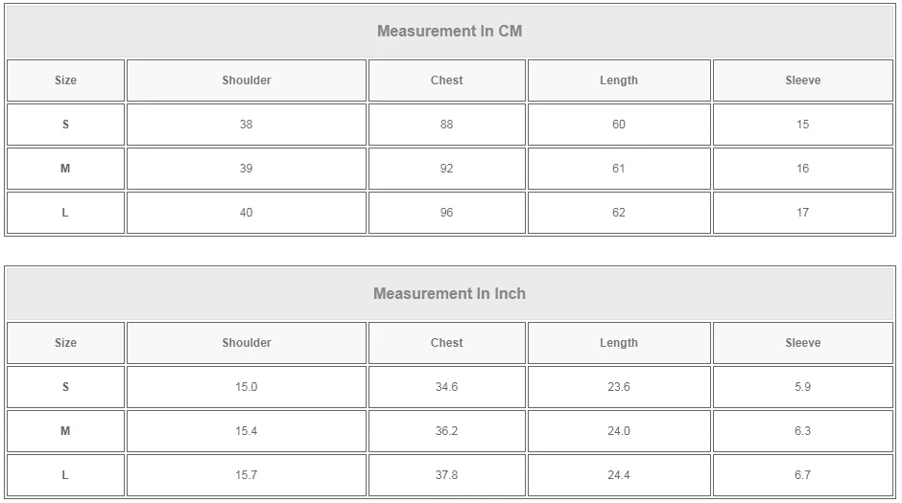The image size is (902, 503).
Task: Click the shoulder value 15.4 cell
Action: 247,431
